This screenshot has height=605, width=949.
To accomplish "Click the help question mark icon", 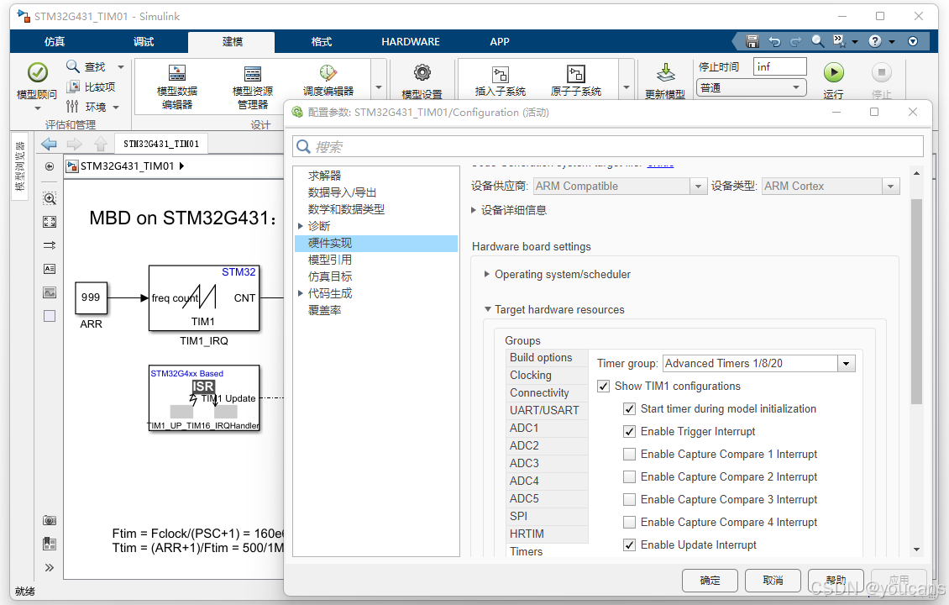I will coord(874,41).
